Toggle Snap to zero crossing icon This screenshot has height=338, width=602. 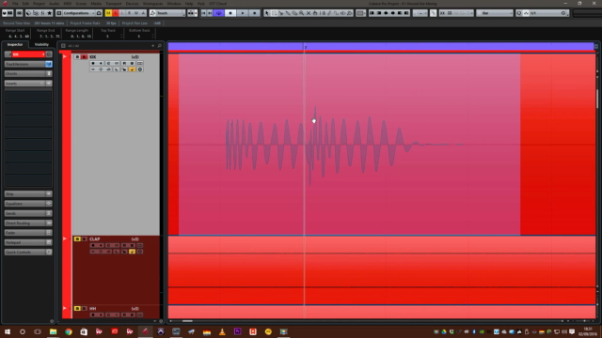click(x=433, y=13)
